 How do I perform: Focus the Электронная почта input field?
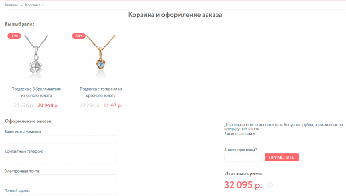pyautogui.click(x=60, y=179)
